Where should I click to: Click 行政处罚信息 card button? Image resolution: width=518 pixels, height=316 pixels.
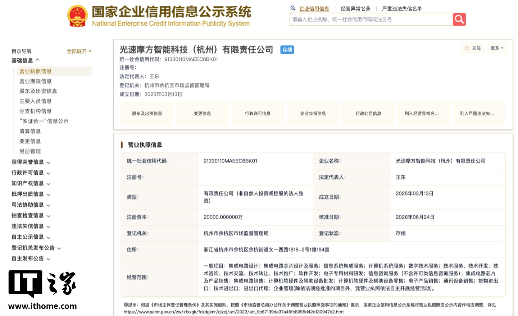(368, 114)
